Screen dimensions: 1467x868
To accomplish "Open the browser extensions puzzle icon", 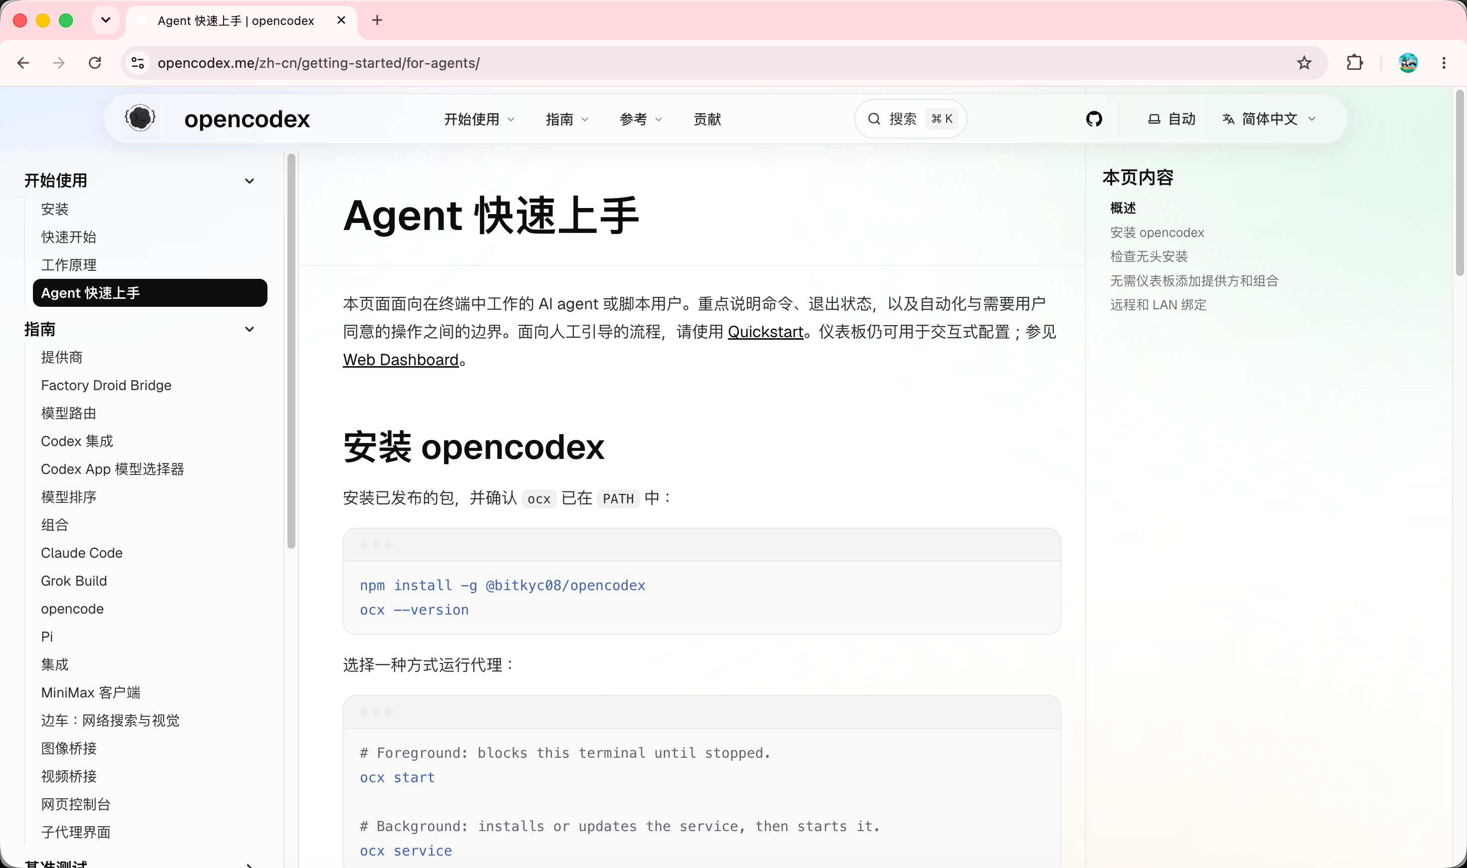I will click(x=1354, y=62).
